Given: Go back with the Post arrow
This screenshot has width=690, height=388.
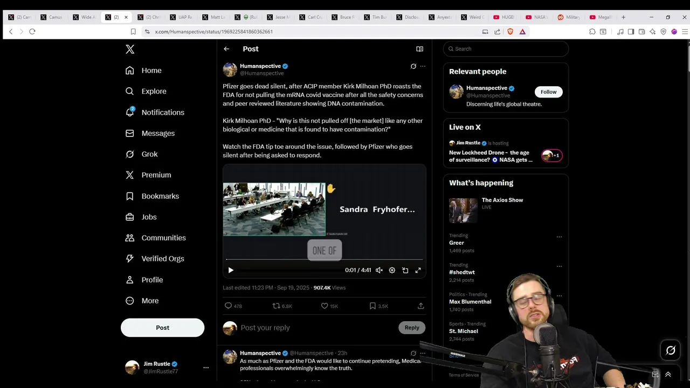Looking at the screenshot, I should 226,49.
